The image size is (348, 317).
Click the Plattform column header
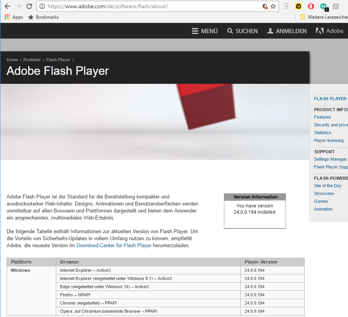[x=31, y=262]
